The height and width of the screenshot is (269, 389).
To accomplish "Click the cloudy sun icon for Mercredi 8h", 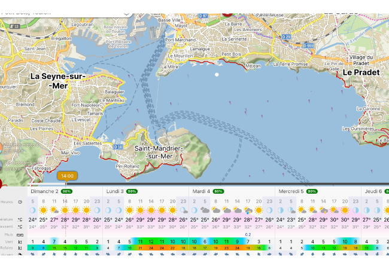I will (x=302, y=210).
